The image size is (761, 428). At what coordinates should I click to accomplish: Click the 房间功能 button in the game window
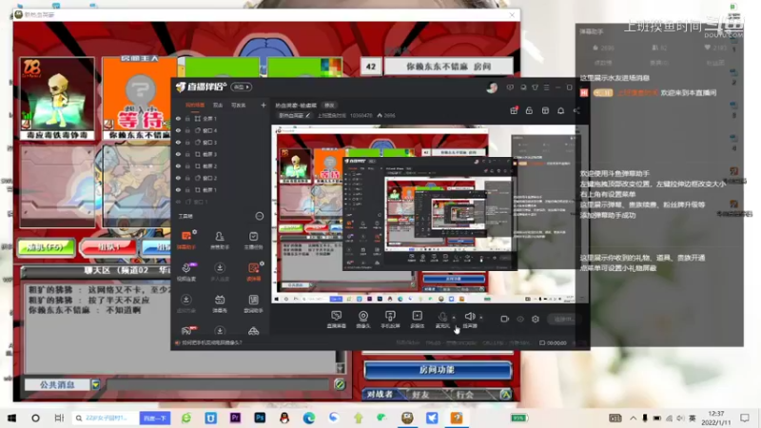tap(438, 370)
